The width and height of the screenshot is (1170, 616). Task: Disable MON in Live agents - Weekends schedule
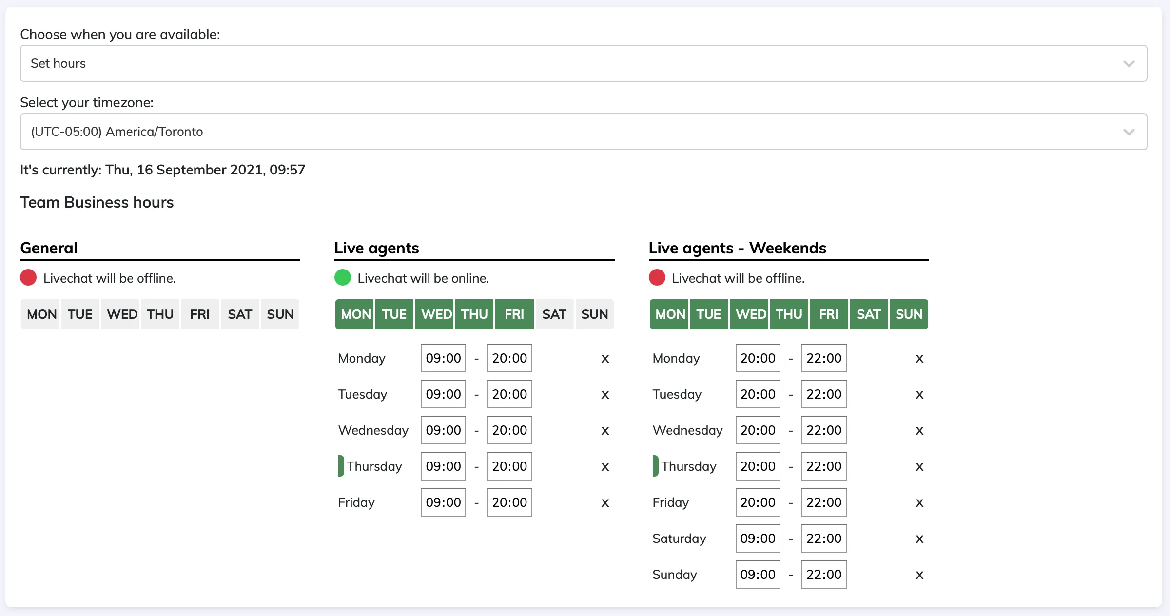click(x=669, y=314)
